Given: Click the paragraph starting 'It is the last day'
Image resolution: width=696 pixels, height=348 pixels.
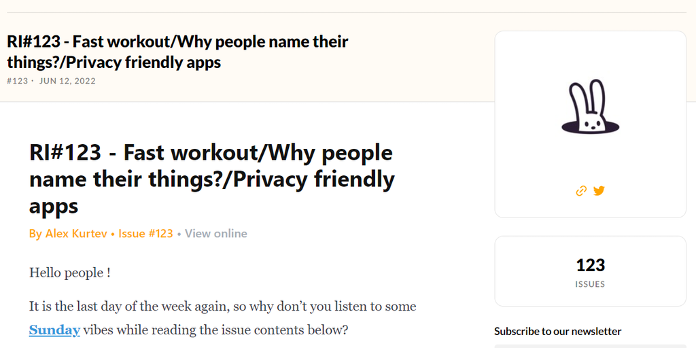Looking at the screenshot, I should (222, 307).
